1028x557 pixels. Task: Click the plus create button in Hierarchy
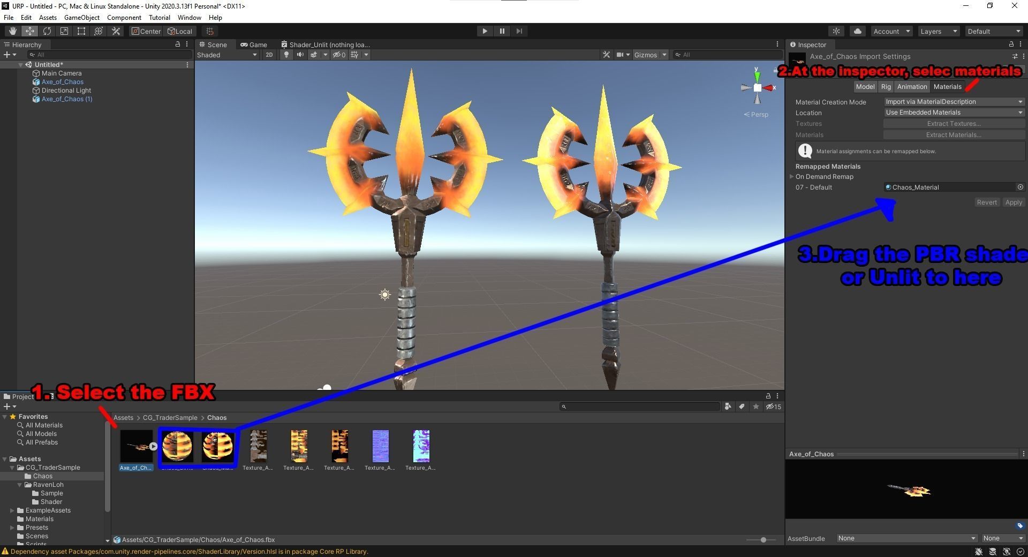click(10, 55)
